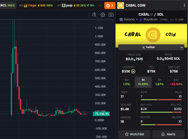Viewport: 188px width, 139px height.
Task: Copy the CABAL token address icon
Action: point(152,15)
